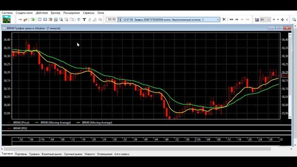Click the yellow BRM0 [Moving Average] legend entry

tap(94, 122)
